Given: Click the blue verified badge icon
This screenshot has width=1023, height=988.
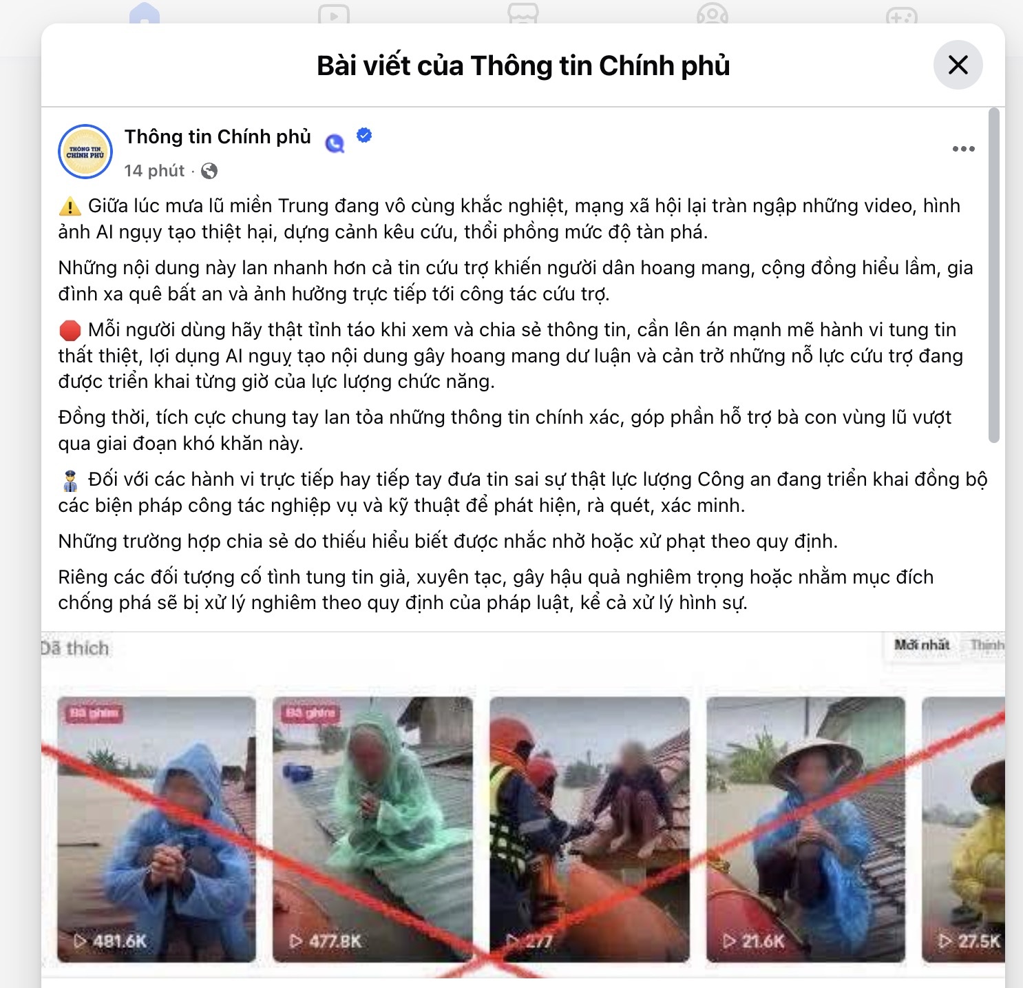Looking at the screenshot, I should (x=364, y=136).
